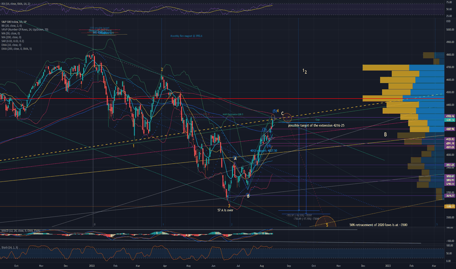The width and height of the screenshot is (456, 269).
Task: Select the SAR (0.02, 0.02, 0.2) legend
Action: coord(13,41)
